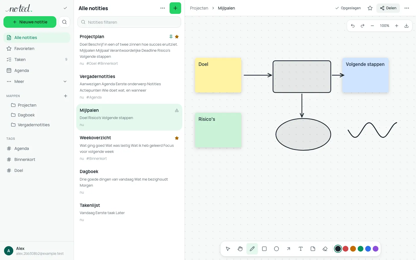Unstar the Weekoverzicht note

(177, 138)
